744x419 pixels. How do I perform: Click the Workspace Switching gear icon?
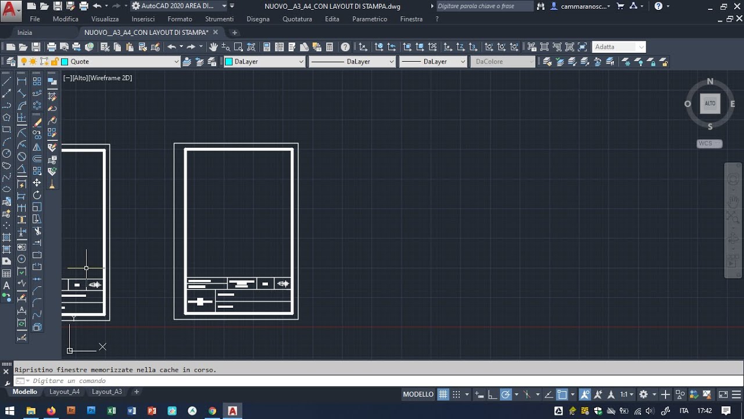(x=643, y=395)
